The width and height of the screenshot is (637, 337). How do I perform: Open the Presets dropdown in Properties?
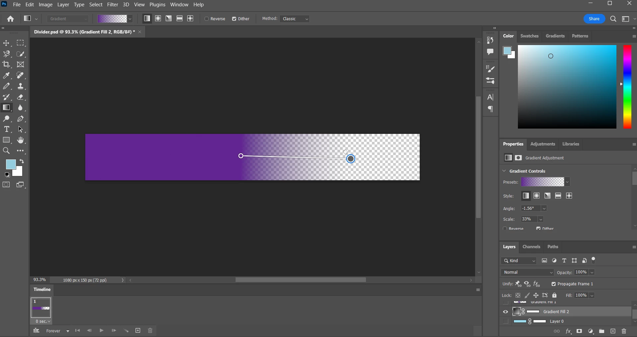point(567,182)
